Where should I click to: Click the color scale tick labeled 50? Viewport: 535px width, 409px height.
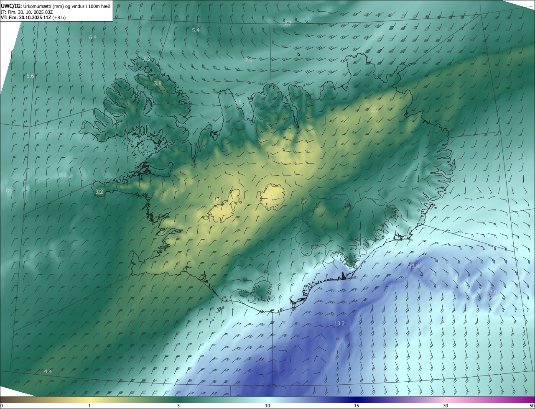[x=532, y=406]
